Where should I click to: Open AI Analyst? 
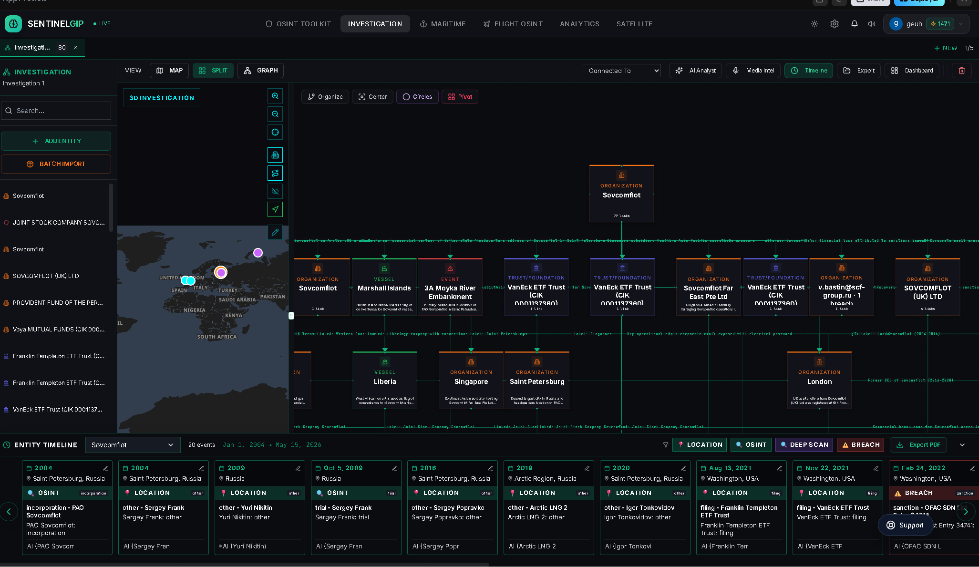(x=695, y=71)
